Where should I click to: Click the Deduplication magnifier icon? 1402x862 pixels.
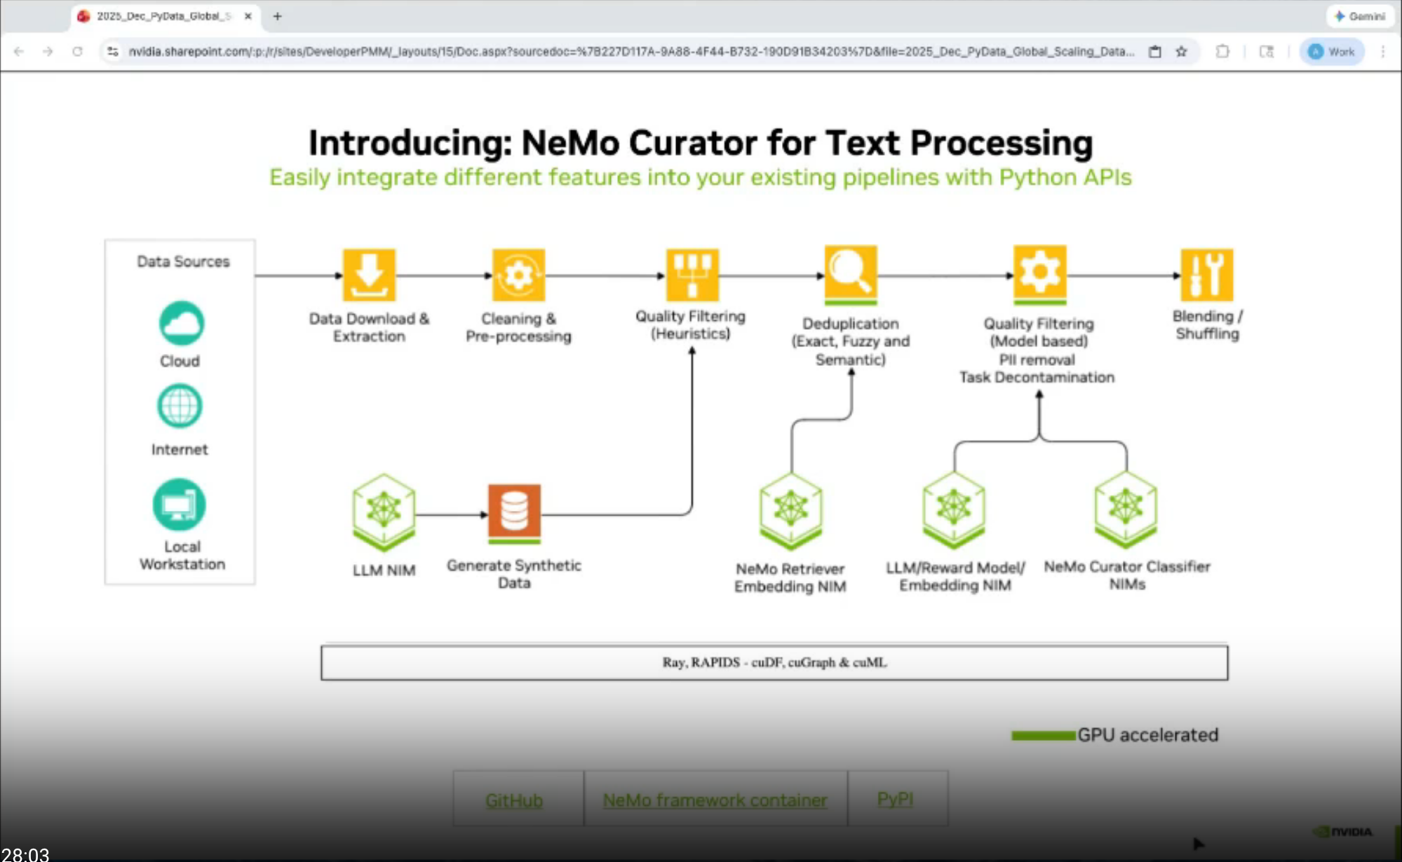point(850,272)
